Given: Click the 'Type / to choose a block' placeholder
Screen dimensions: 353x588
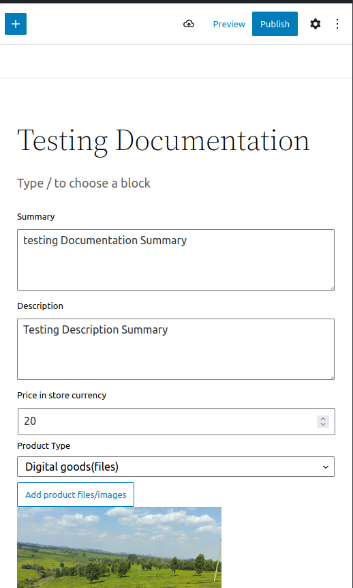Looking at the screenshot, I should 84,183.
